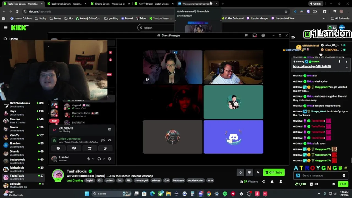Open Discord soundboard button
The height and width of the screenshot is (198, 352).
pos(105,148)
